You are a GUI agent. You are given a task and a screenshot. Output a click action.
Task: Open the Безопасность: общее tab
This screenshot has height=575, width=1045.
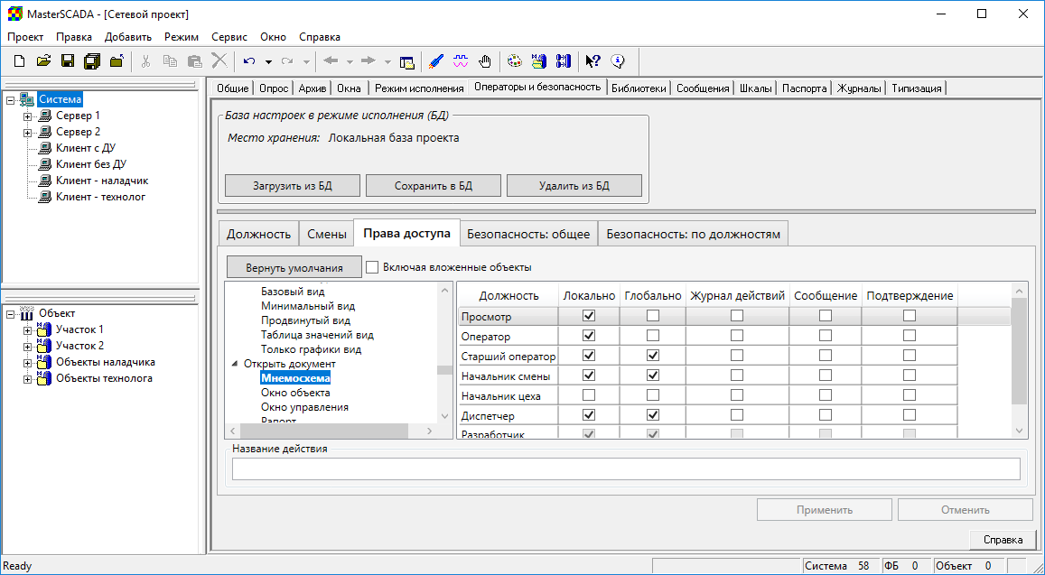pos(528,234)
